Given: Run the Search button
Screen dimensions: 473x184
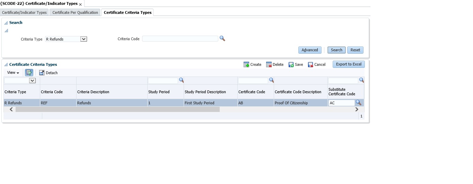Looking at the screenshot, I should (x=336, y=50).
